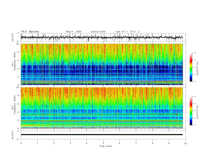Click the "-4" tick on the ch.2 colorbar
Image resolution: width=209 pixels, height=161 pixels.
[194, 104]
